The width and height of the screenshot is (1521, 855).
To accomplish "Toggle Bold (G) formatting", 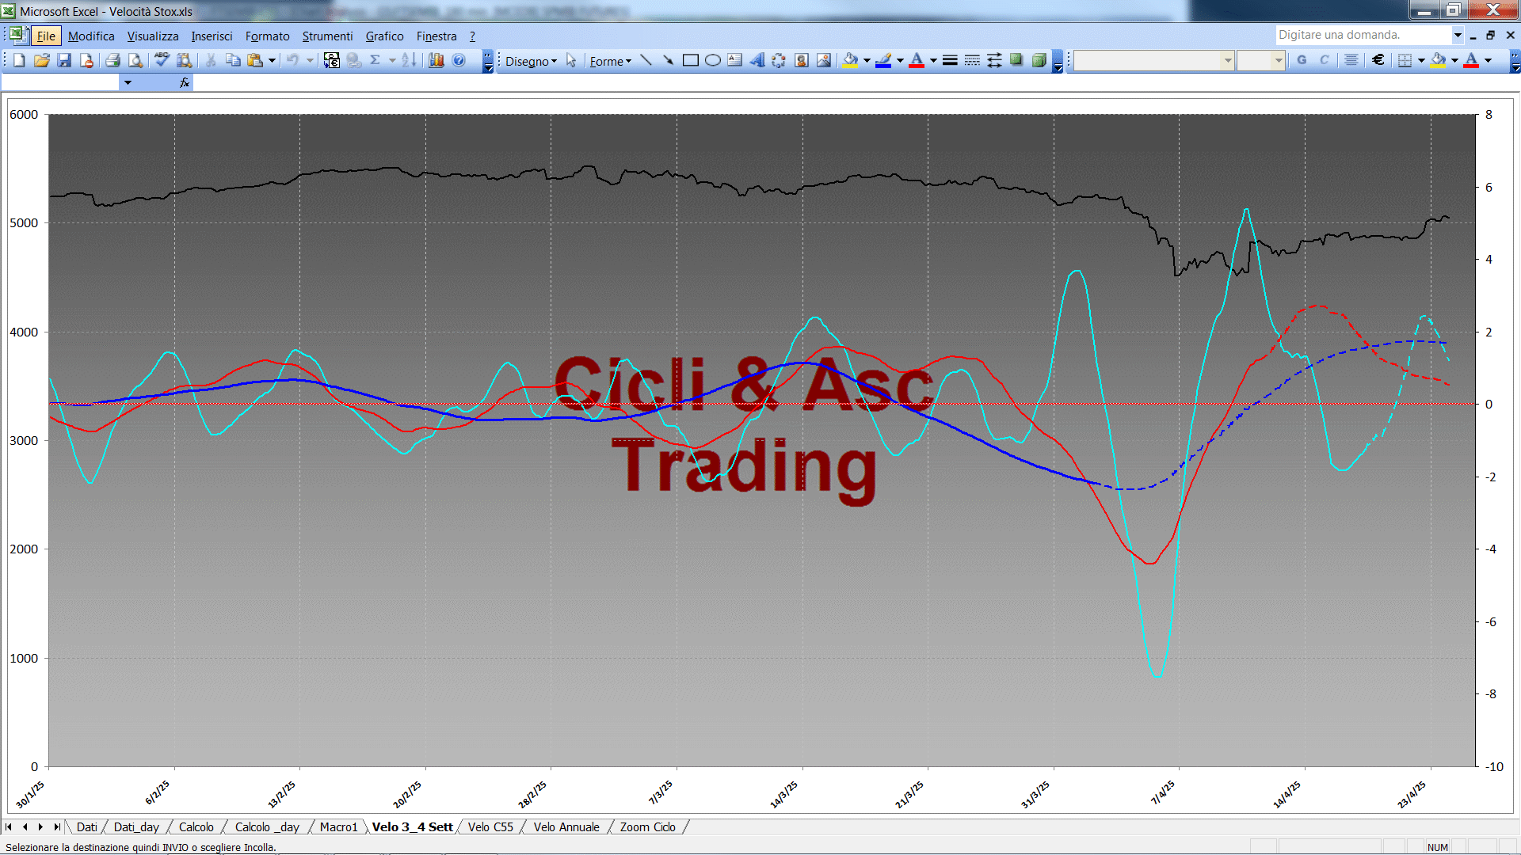I will 1302,60.
